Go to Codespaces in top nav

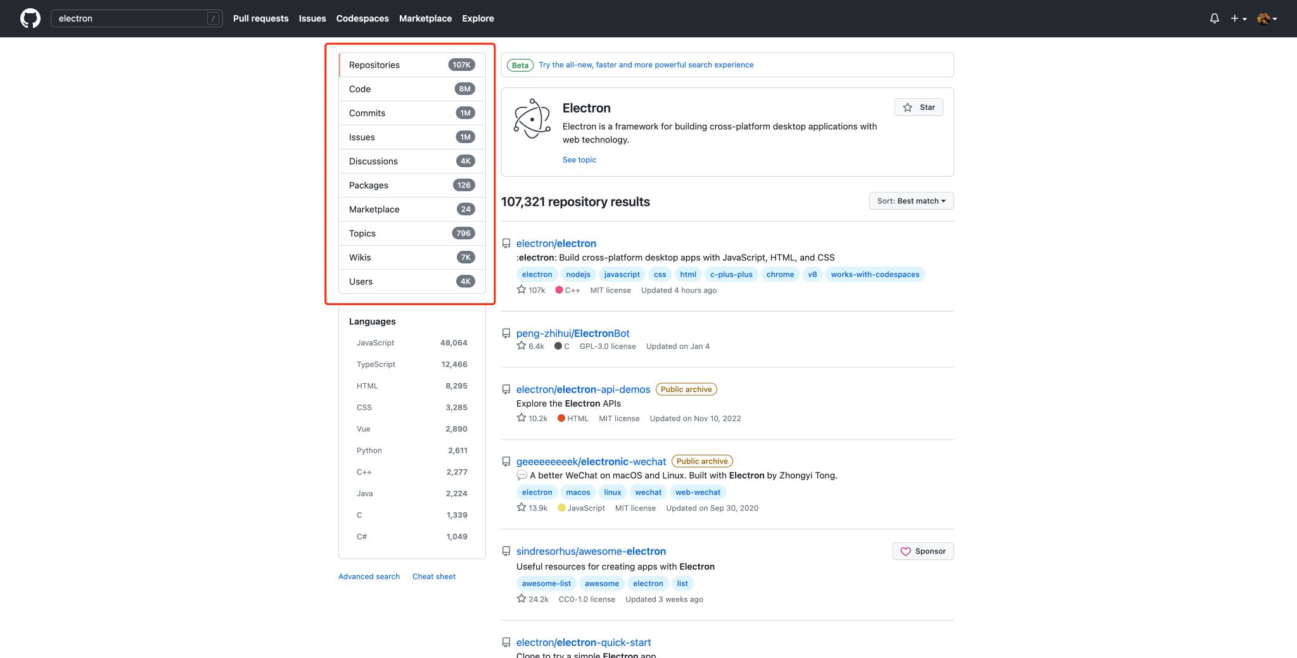tap(362, 18)
